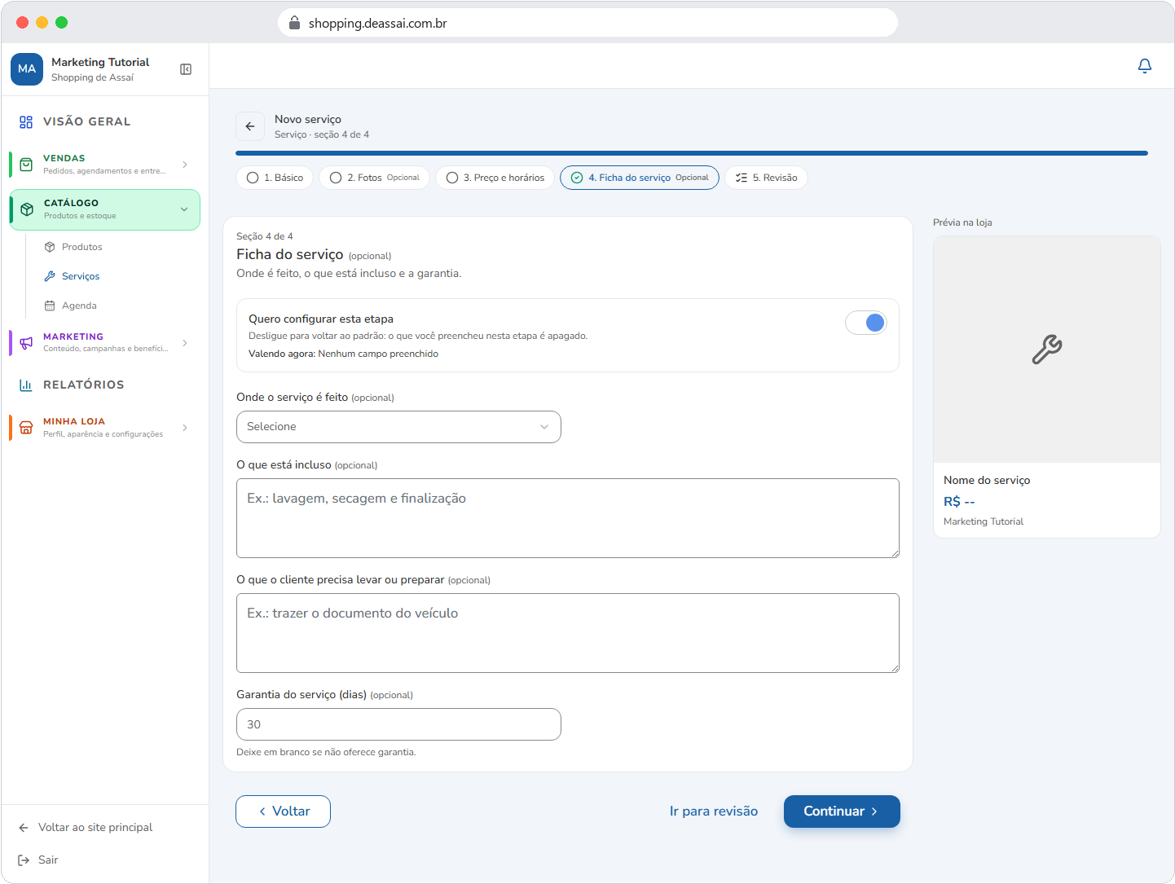
Task: Open notifications bell
Action: (x=1145, y=66)
